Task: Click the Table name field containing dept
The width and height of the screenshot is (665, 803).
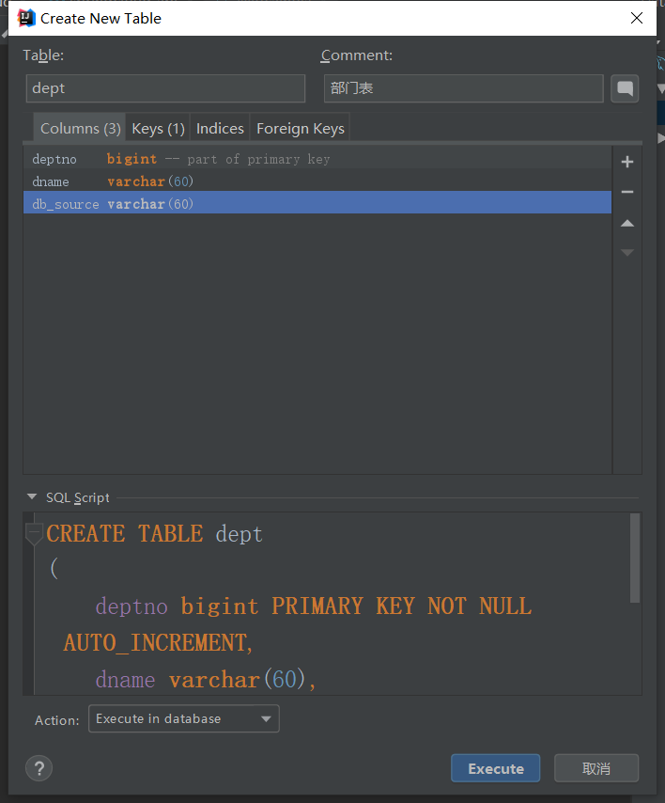Action: [165, 88]
